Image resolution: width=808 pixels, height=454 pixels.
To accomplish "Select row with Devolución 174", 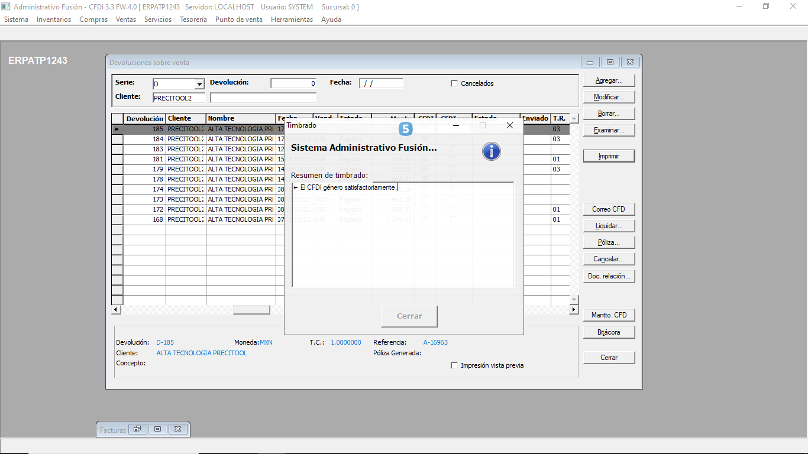I will tap(341, 189).
